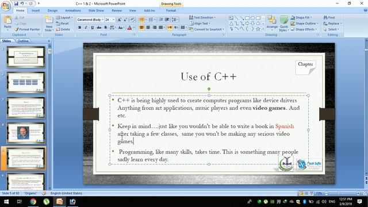Toggle Strikethrough formatting

point(99,28)
